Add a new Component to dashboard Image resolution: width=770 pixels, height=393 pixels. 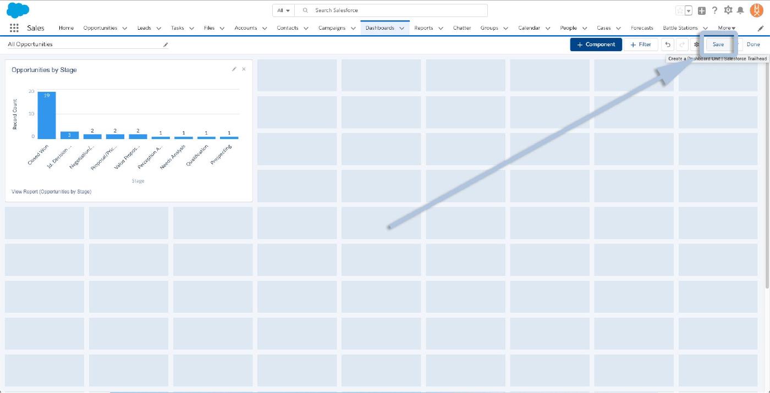596,45
